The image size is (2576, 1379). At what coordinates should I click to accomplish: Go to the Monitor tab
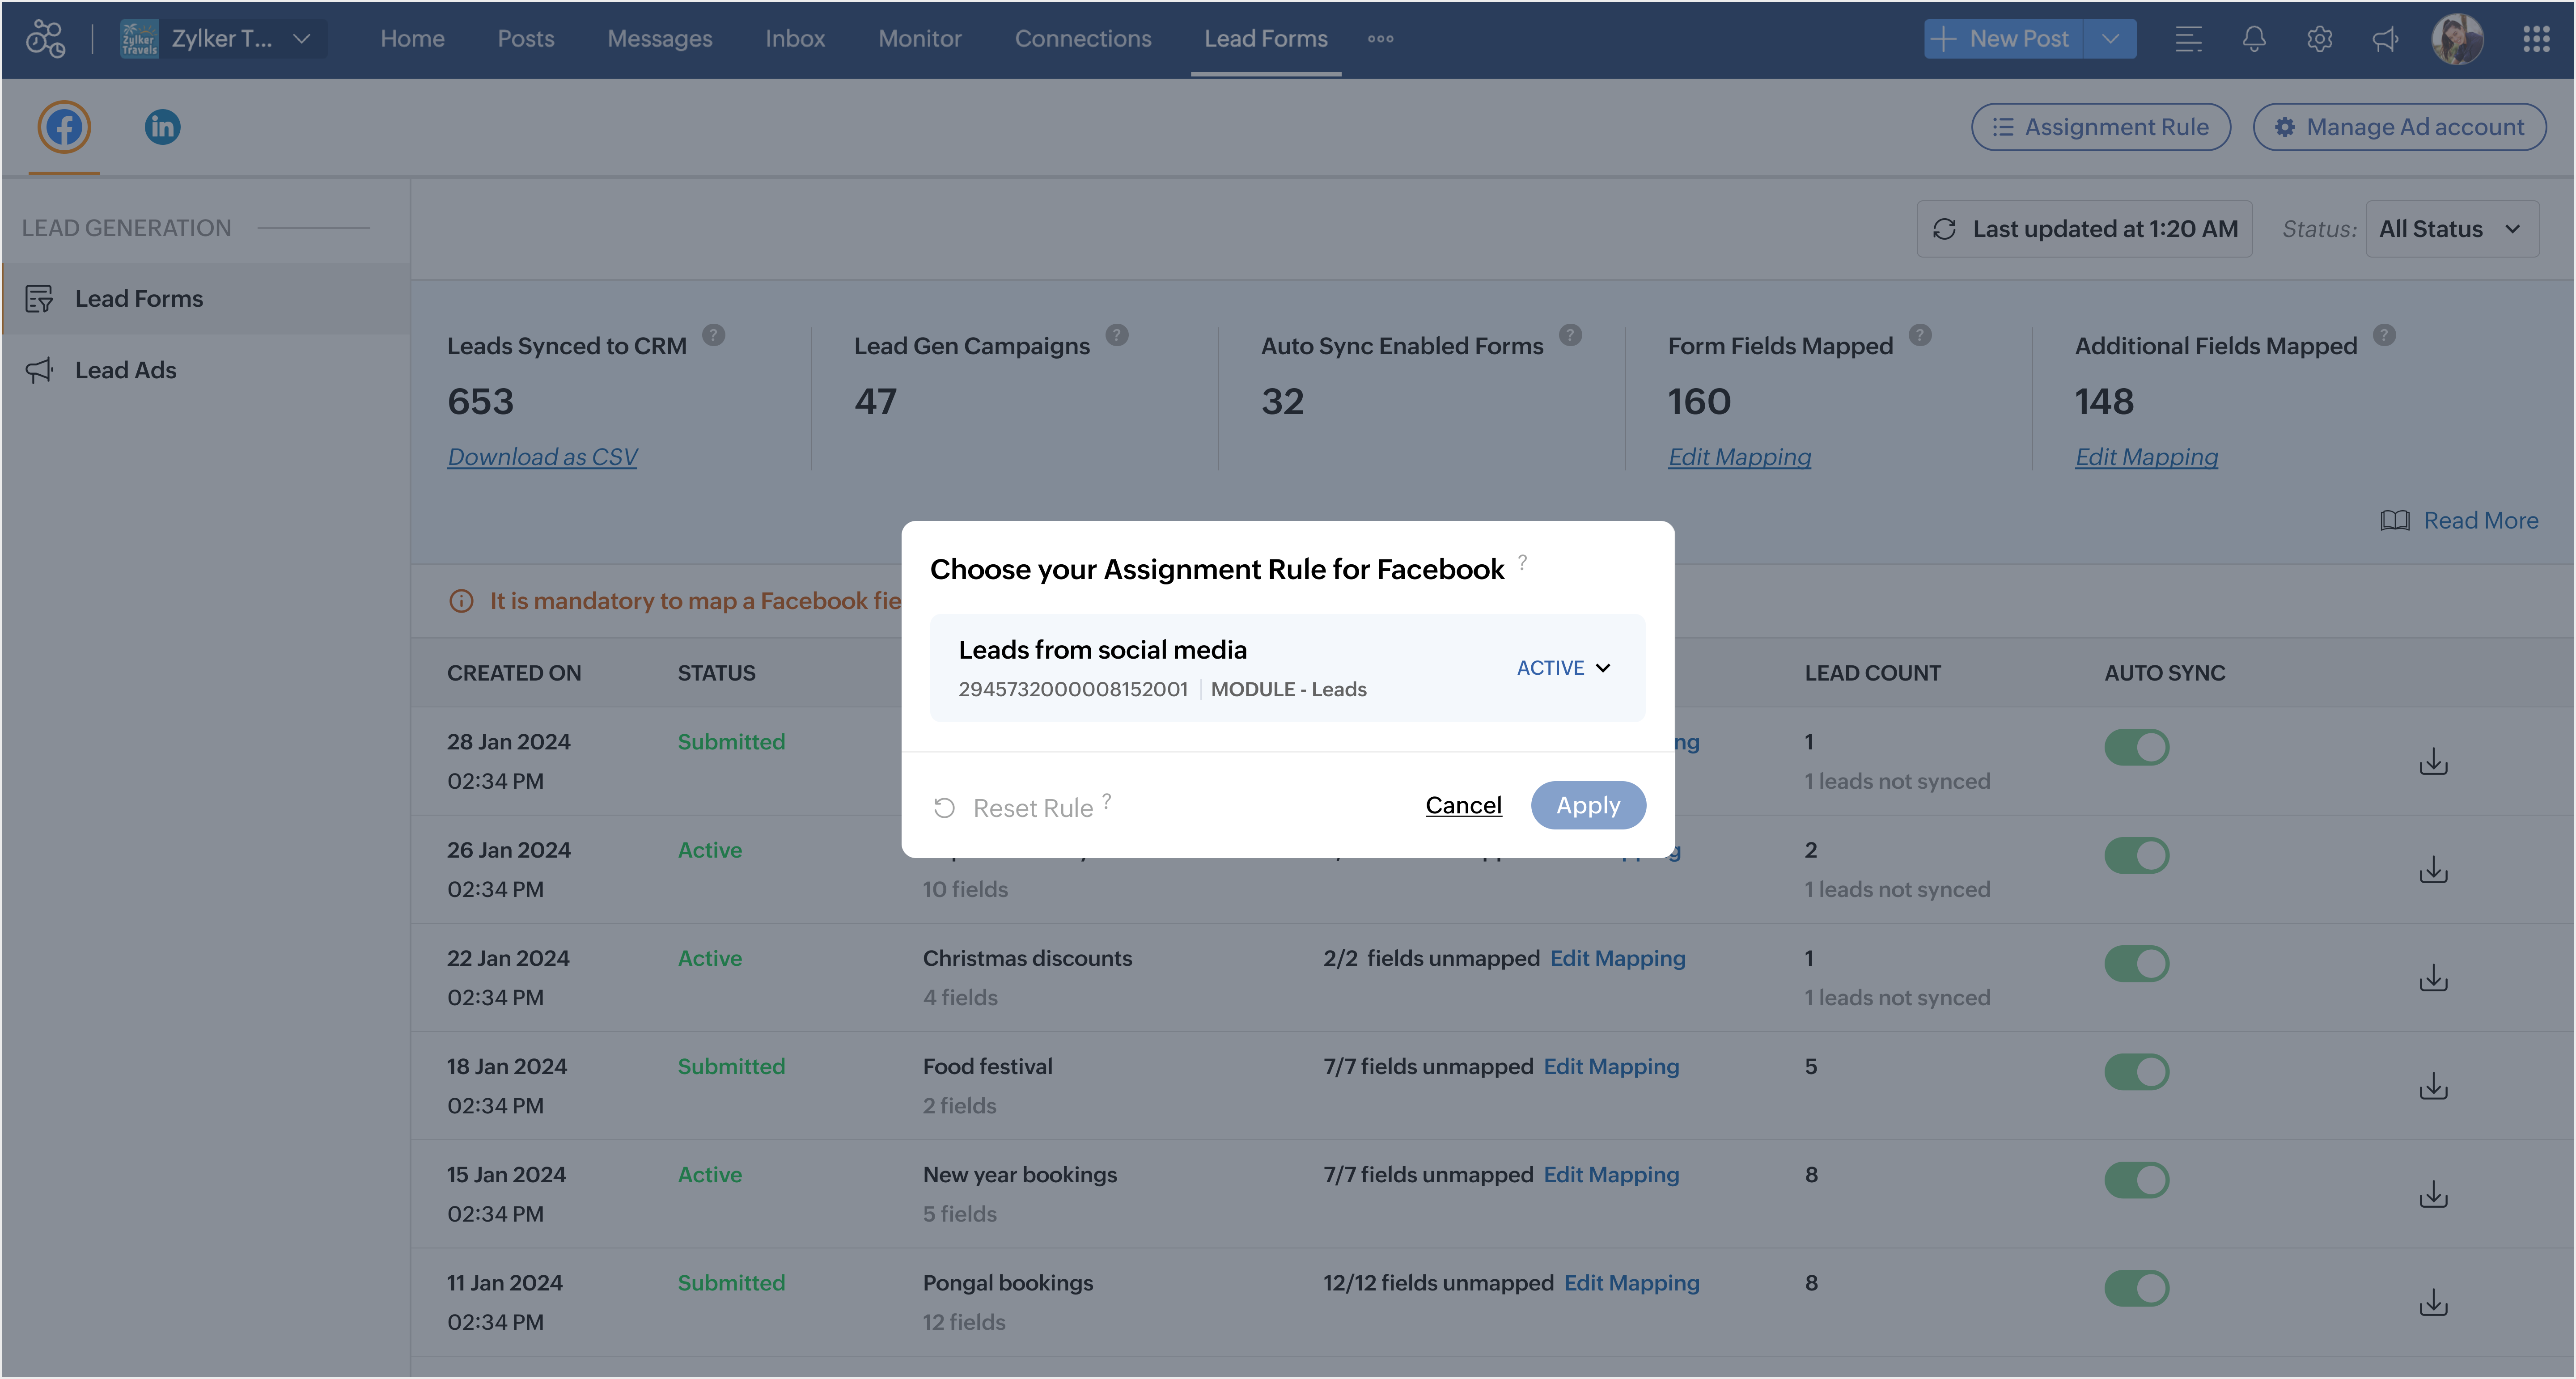[919, 39]
